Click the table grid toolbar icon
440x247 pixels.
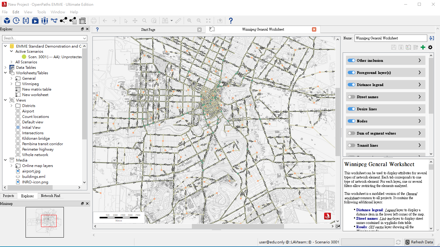[x=82, y=21]
